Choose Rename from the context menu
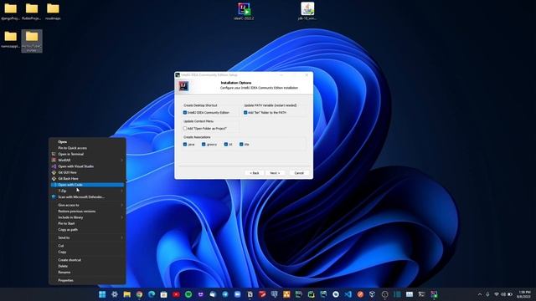Screen dimensions: 536x301 87,273
